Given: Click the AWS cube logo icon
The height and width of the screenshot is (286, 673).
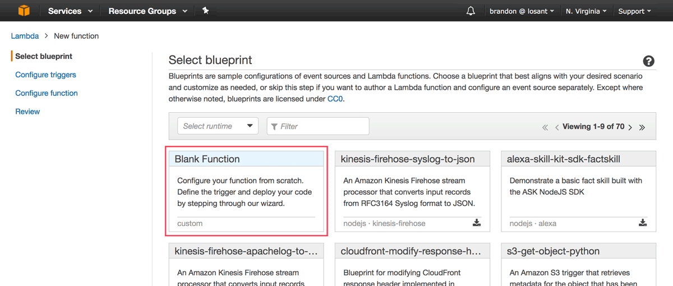Looking at the screenshot, I should 24,11.
